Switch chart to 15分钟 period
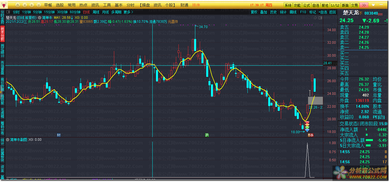390x182 pixels. point(49,12)
